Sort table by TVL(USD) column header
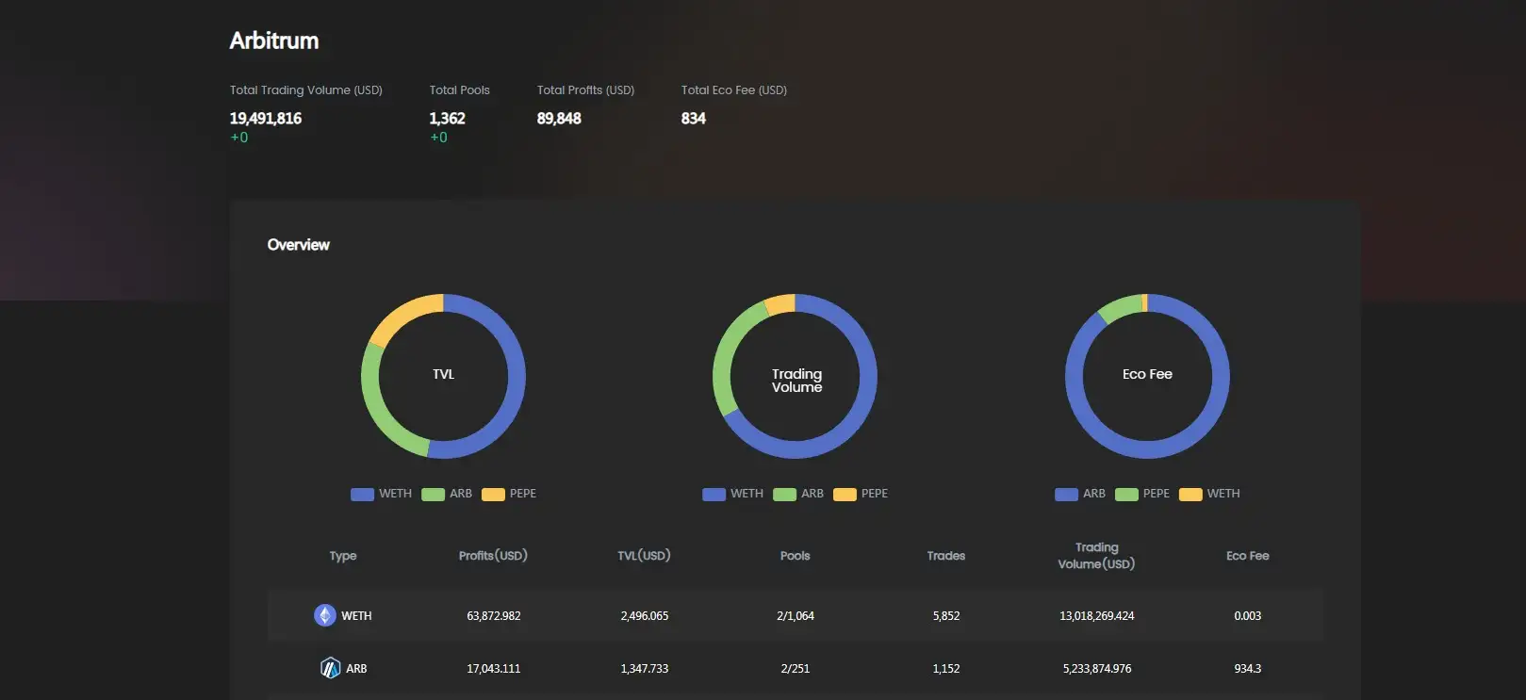 (644, 556)
